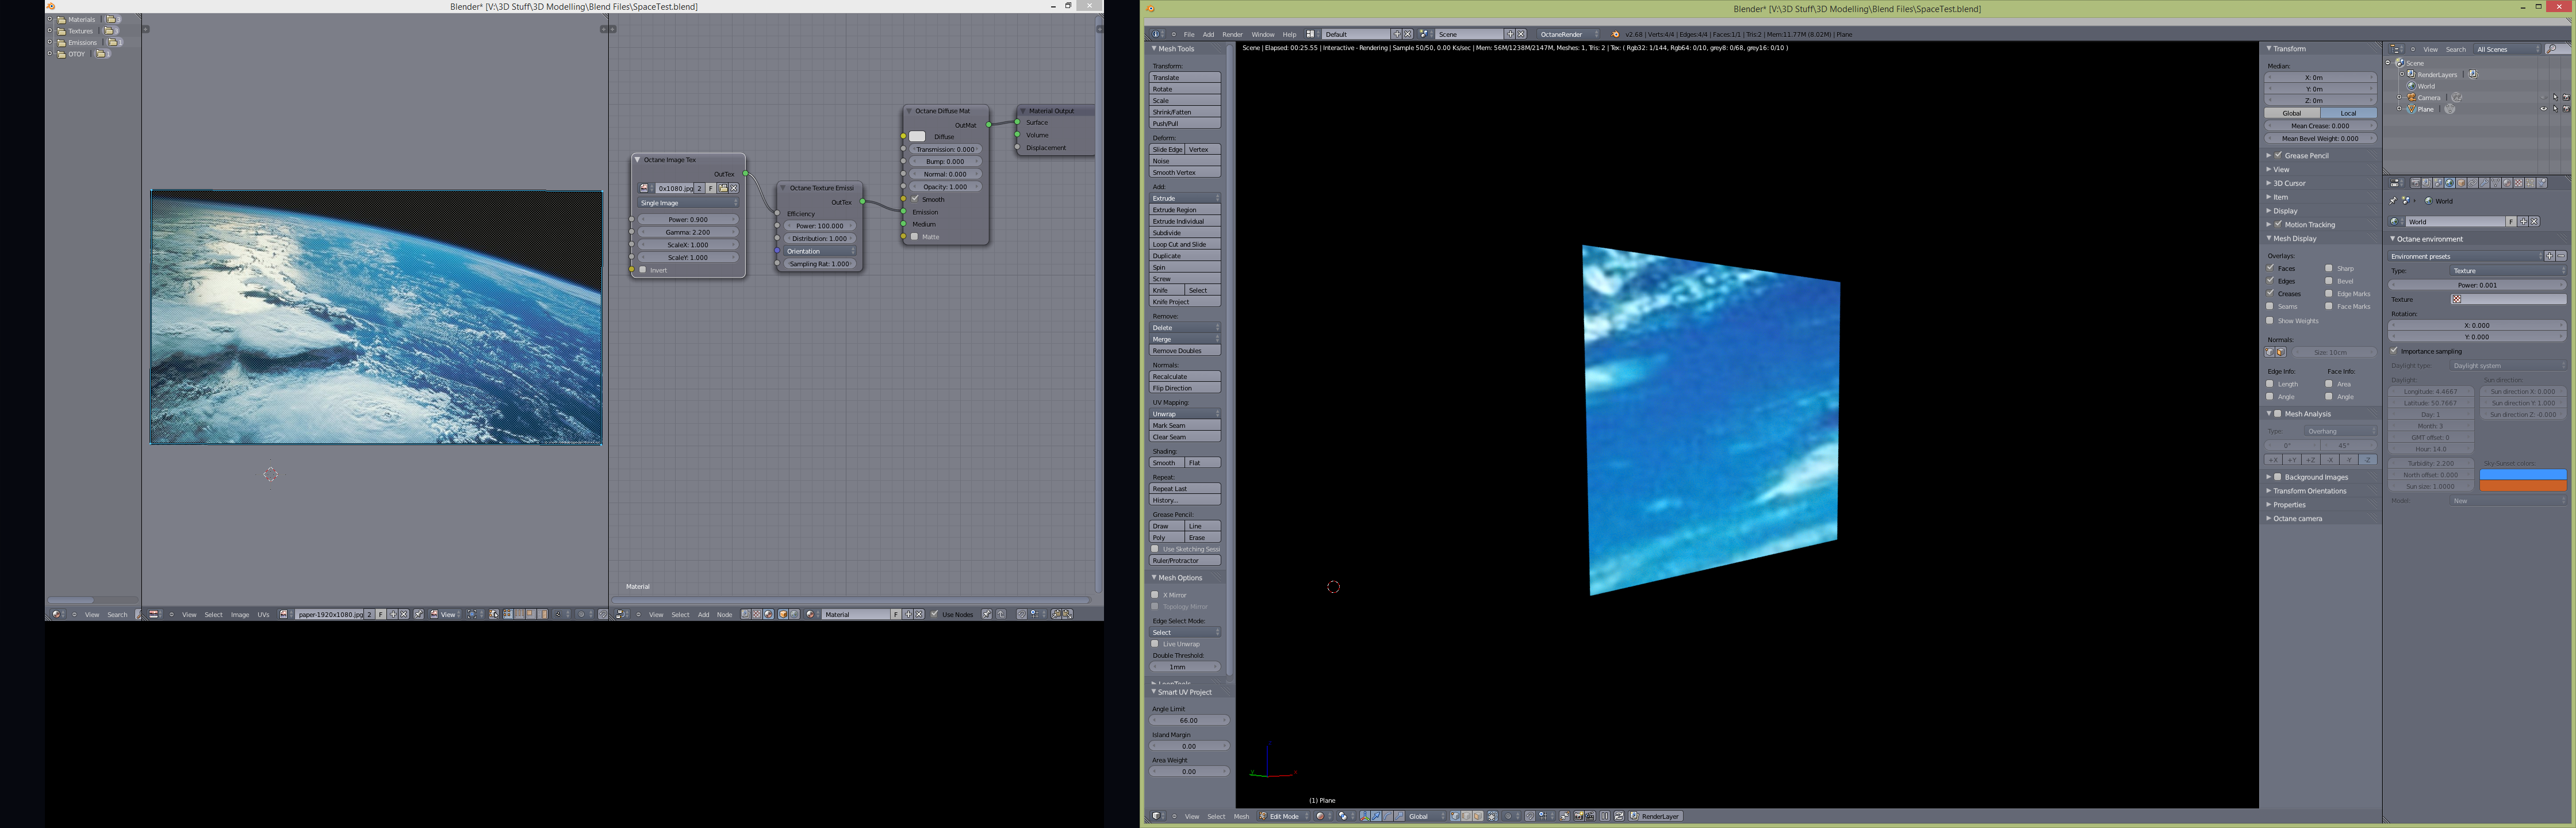Open the Mesh menu in 3D header

coord(1241,816)
